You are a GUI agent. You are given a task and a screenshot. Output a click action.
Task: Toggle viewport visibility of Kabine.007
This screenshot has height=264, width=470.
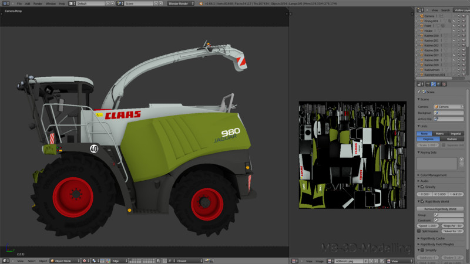coord(454,55)
